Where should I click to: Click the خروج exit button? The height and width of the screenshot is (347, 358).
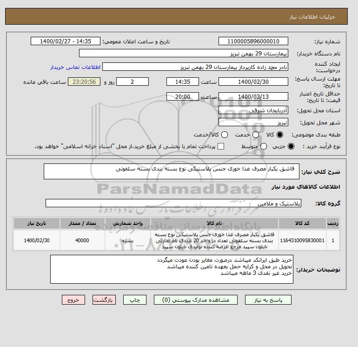pos(73,300)
